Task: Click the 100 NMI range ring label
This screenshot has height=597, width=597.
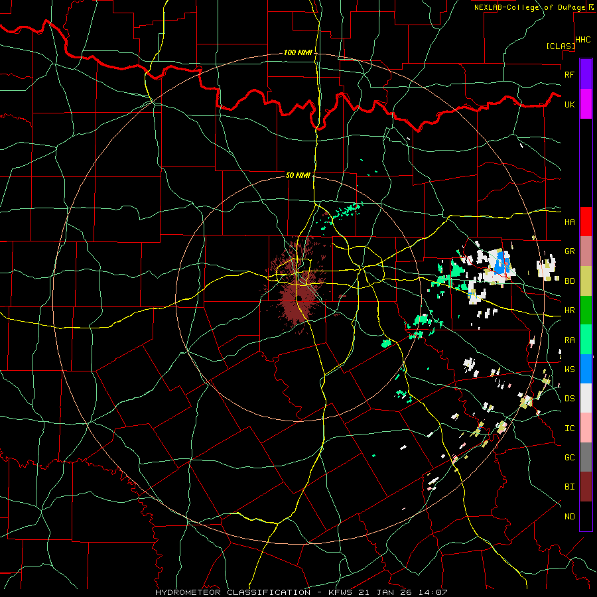Action: (298, 52)
